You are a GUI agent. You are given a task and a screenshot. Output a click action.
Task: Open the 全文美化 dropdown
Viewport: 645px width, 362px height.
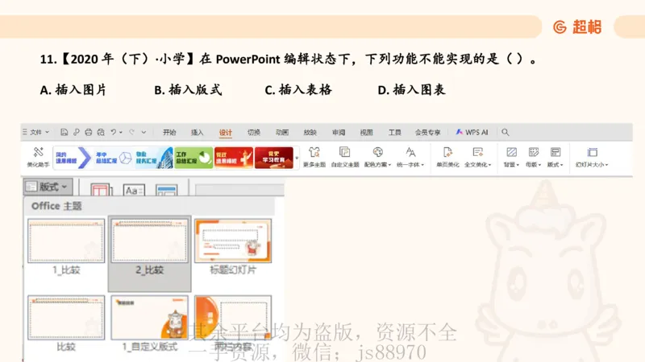(x=477, y=157)
